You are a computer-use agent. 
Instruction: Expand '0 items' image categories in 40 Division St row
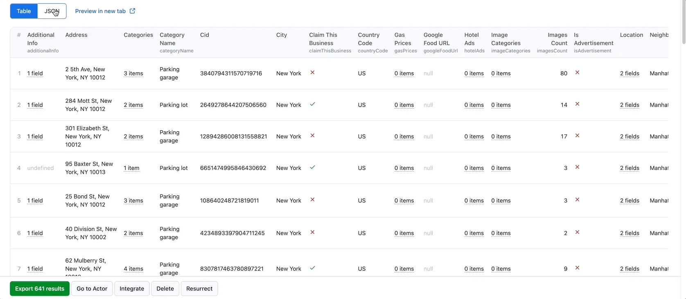[501, 233]
